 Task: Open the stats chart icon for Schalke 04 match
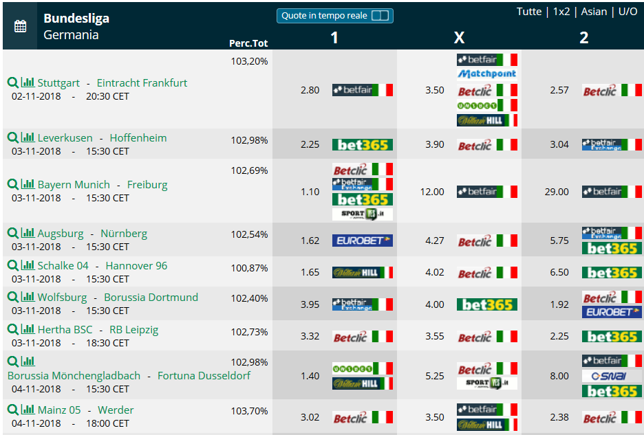(28, 265)
